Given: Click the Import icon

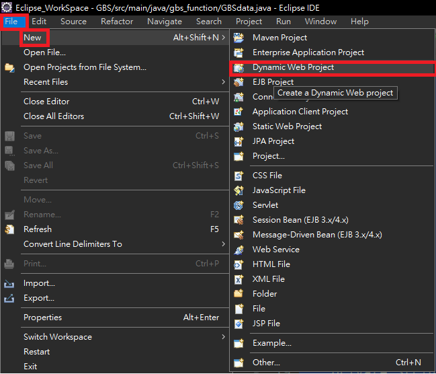Looking at the screenshot, I should pyautogui.click(x=9, y=283).
